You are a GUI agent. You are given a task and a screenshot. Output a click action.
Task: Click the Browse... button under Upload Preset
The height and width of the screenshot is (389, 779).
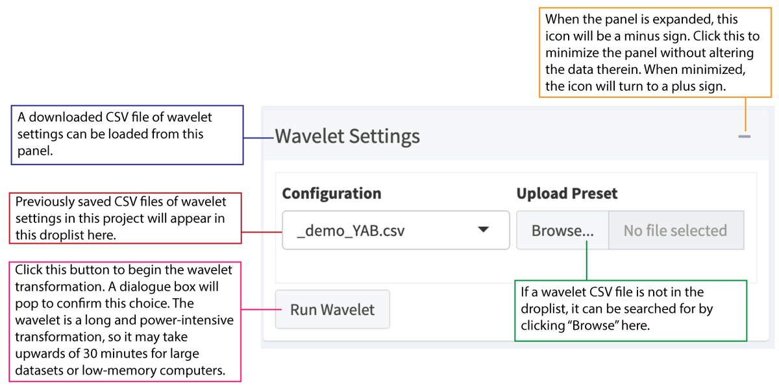[561, 230]
